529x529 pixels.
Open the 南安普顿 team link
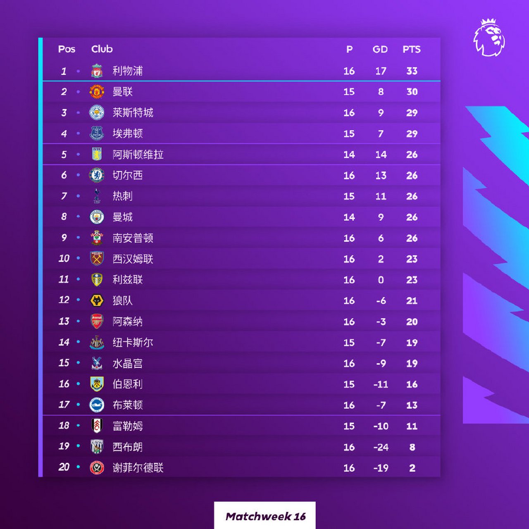coord(133,238)
